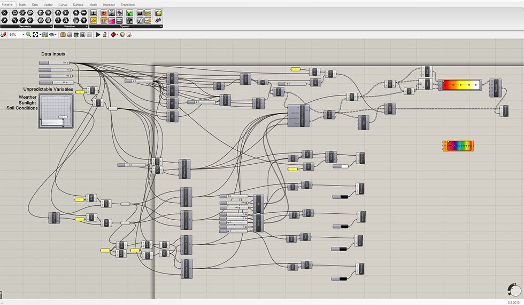Select the Value List lines icon in Special
The image size is (524, 305).
coord(119,20)
